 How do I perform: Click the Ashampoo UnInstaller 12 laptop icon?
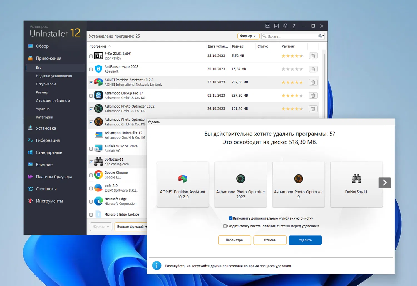pyautogui.click(x=98, y=135)
